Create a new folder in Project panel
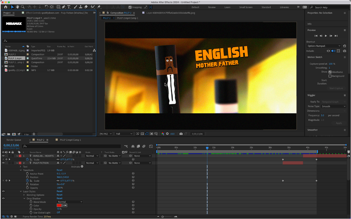The image size is (351, 219). [9, 134]
